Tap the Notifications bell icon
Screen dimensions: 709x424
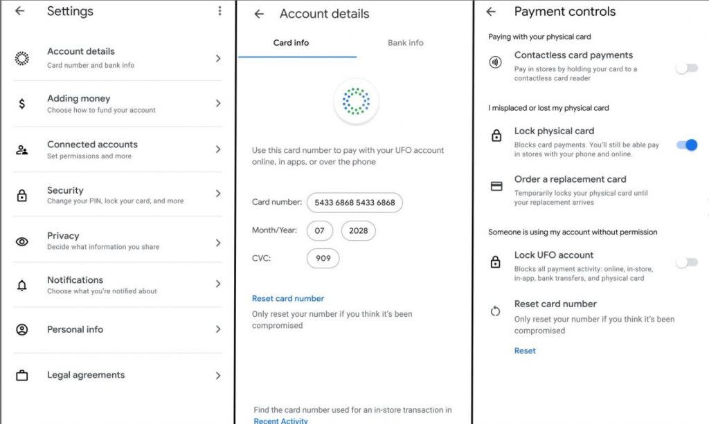(21, 286)
